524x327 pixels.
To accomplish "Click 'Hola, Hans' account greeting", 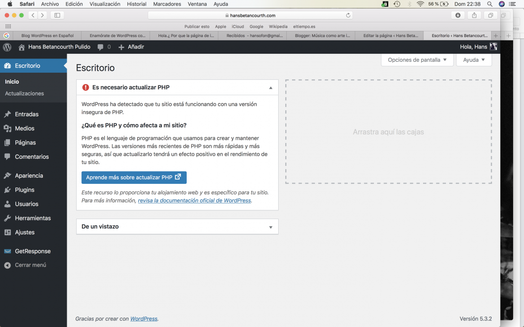I will pyautogui.click(x=473, y=47).
